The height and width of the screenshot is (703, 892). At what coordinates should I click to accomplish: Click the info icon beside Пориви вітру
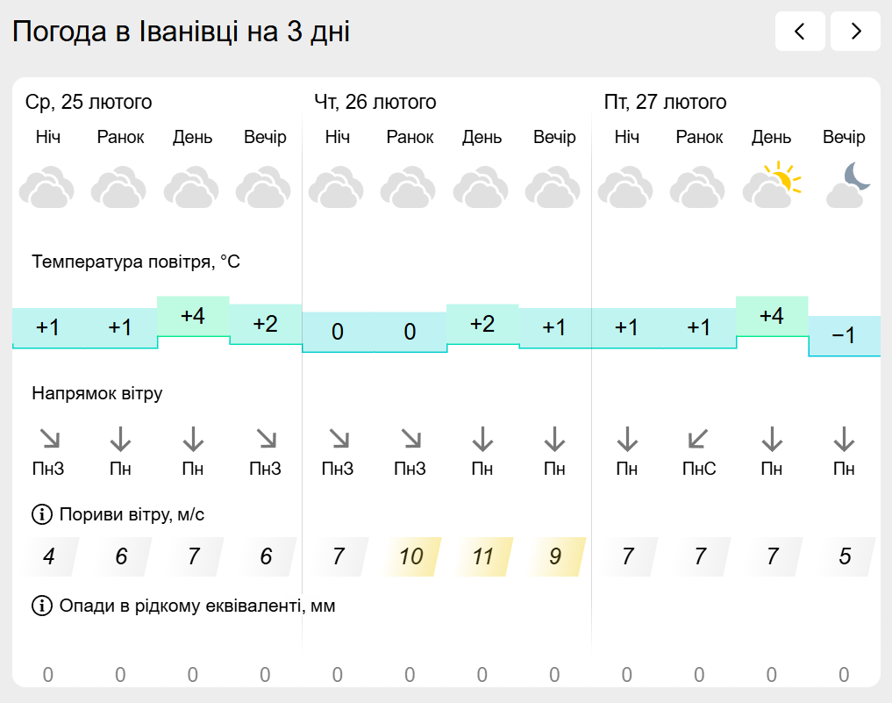pyautogui.click(x=41, y=514)
